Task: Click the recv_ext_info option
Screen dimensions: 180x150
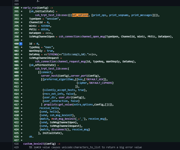Action: tap(54, 94)
